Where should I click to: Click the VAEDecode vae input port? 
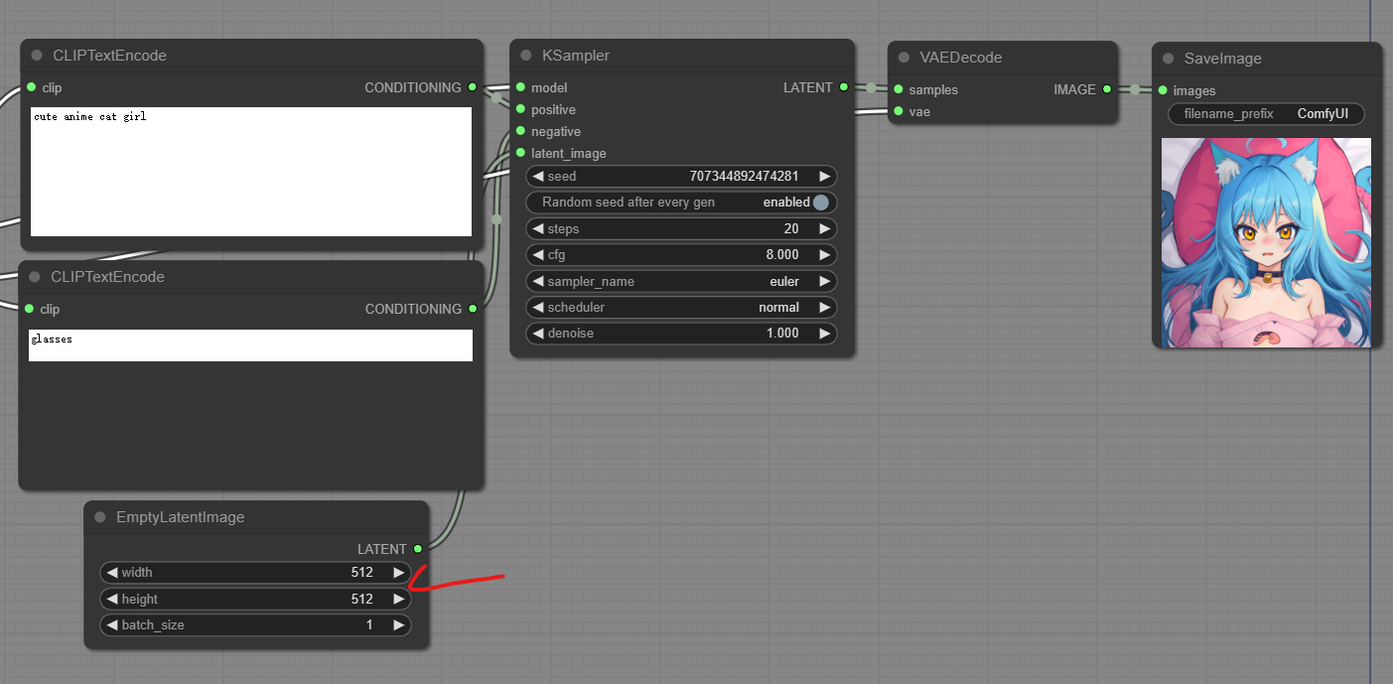pos(899,111)
